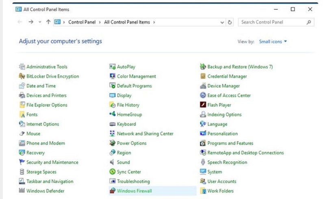Open the Keyboard icon
Image resolution: width=325 pixels, height=199 pixels.
[113, 124]
